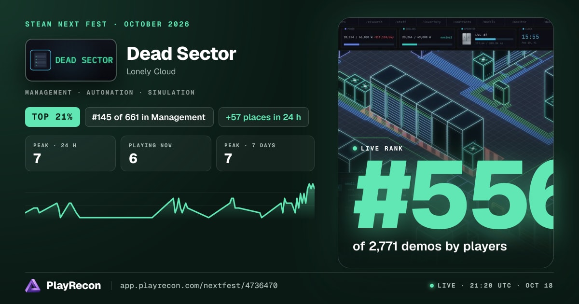Open the /staff tab in game screenshot
The height and width of the screenshot is (304, 579).
tap(400, 22)
